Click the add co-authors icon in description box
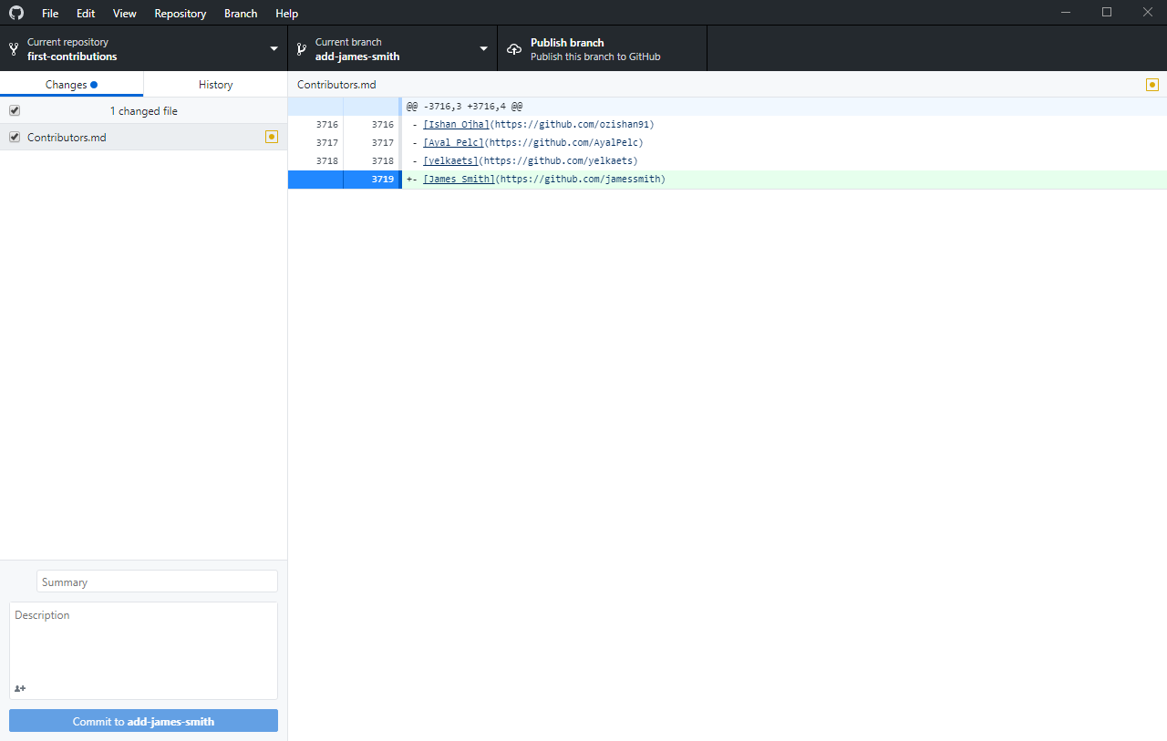 (20, 689)
